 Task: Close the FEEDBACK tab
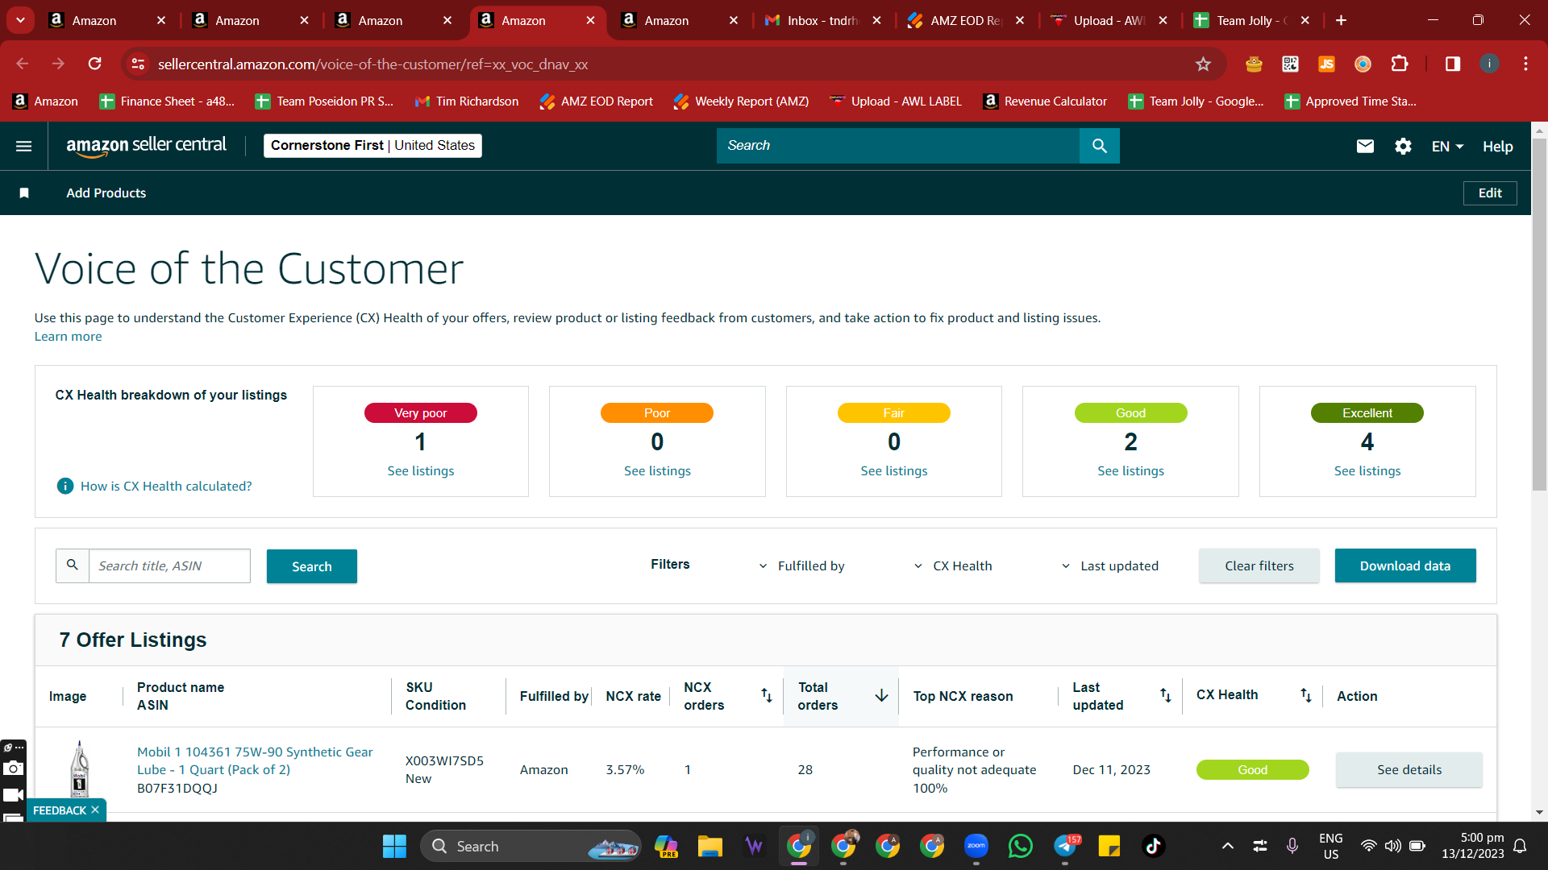(95, 810)
